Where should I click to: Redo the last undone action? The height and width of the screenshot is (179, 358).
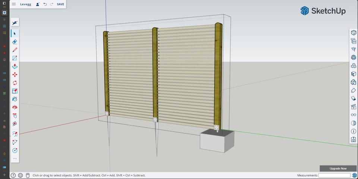[51, 4]
